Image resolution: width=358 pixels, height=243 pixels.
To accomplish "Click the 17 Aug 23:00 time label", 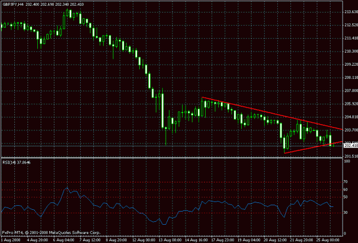I will tap(223, 240).
